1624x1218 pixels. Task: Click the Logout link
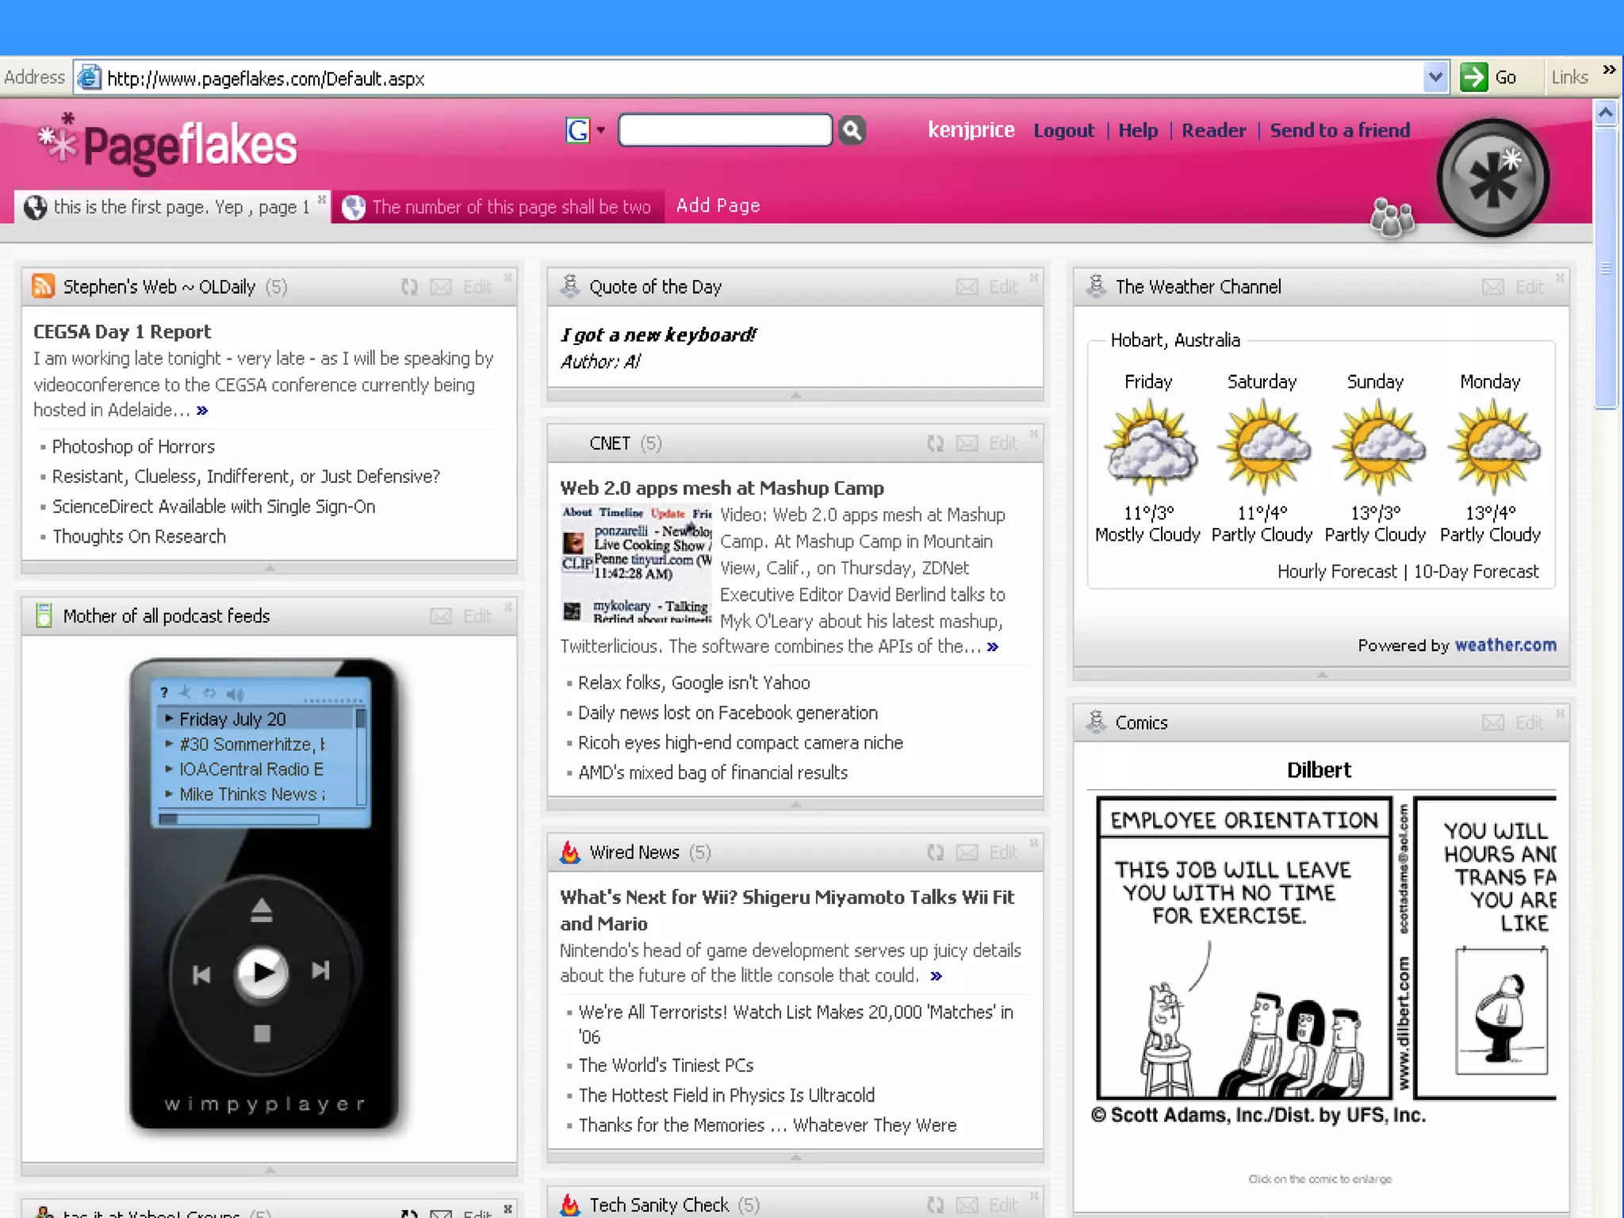(1063, 131)
